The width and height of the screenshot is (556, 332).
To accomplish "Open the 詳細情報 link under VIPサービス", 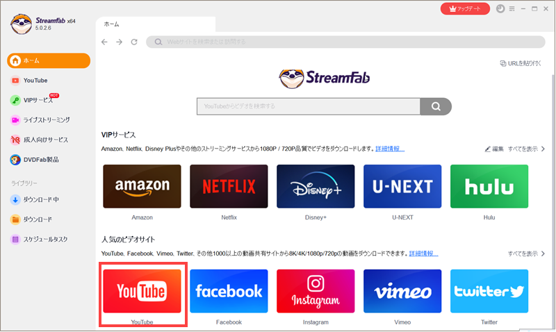I will 390,149.
